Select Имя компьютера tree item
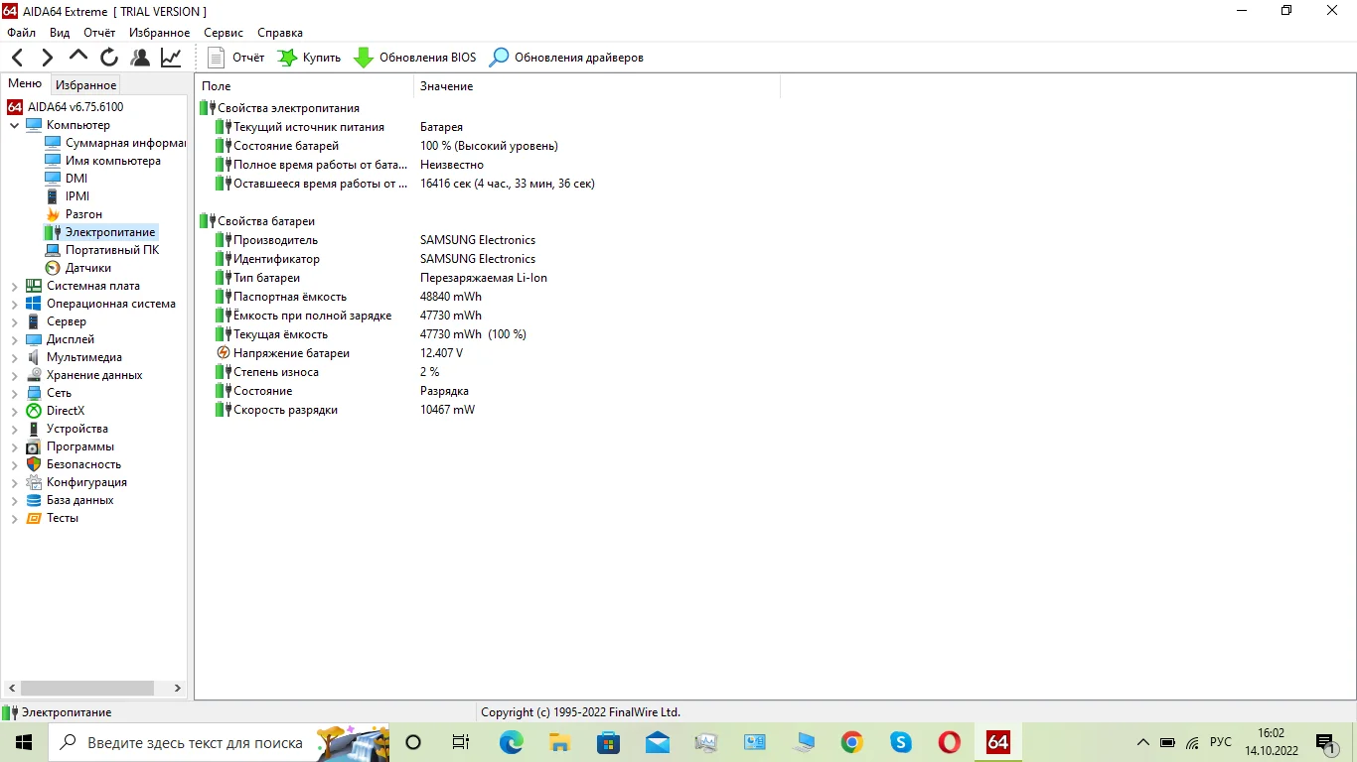 [102, 161]
